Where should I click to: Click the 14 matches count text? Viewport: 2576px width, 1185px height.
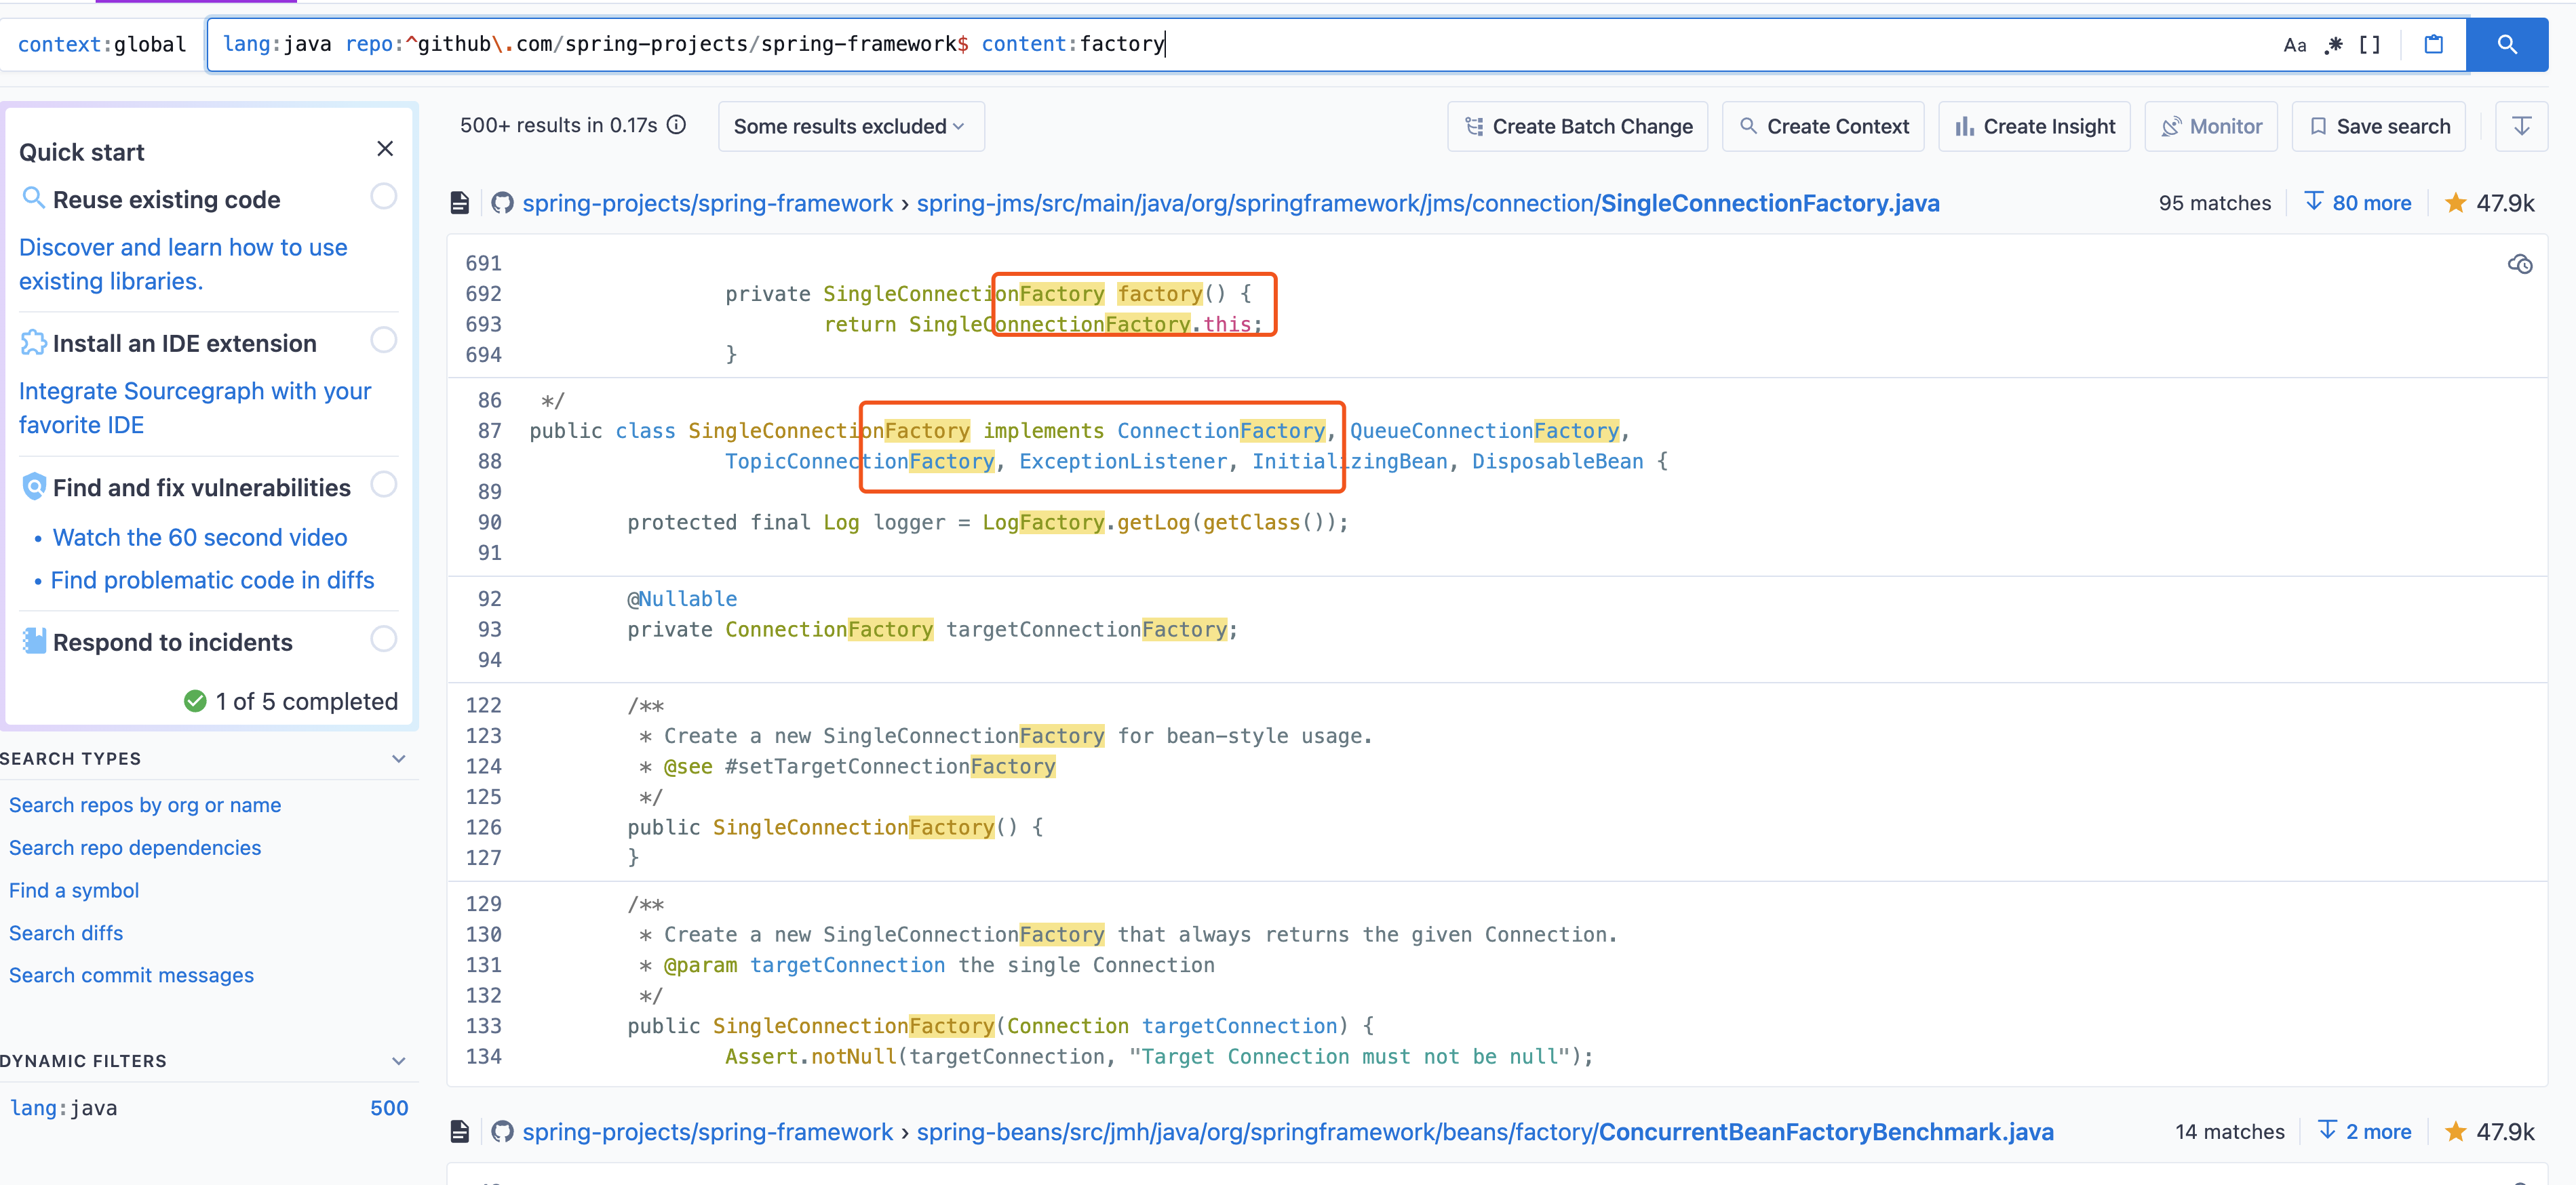click(2229, 1131)
